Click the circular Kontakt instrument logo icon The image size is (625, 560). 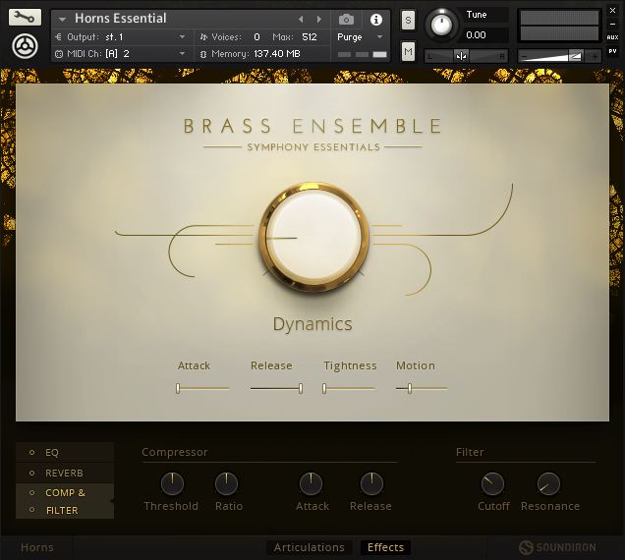(x=26, y=46)
